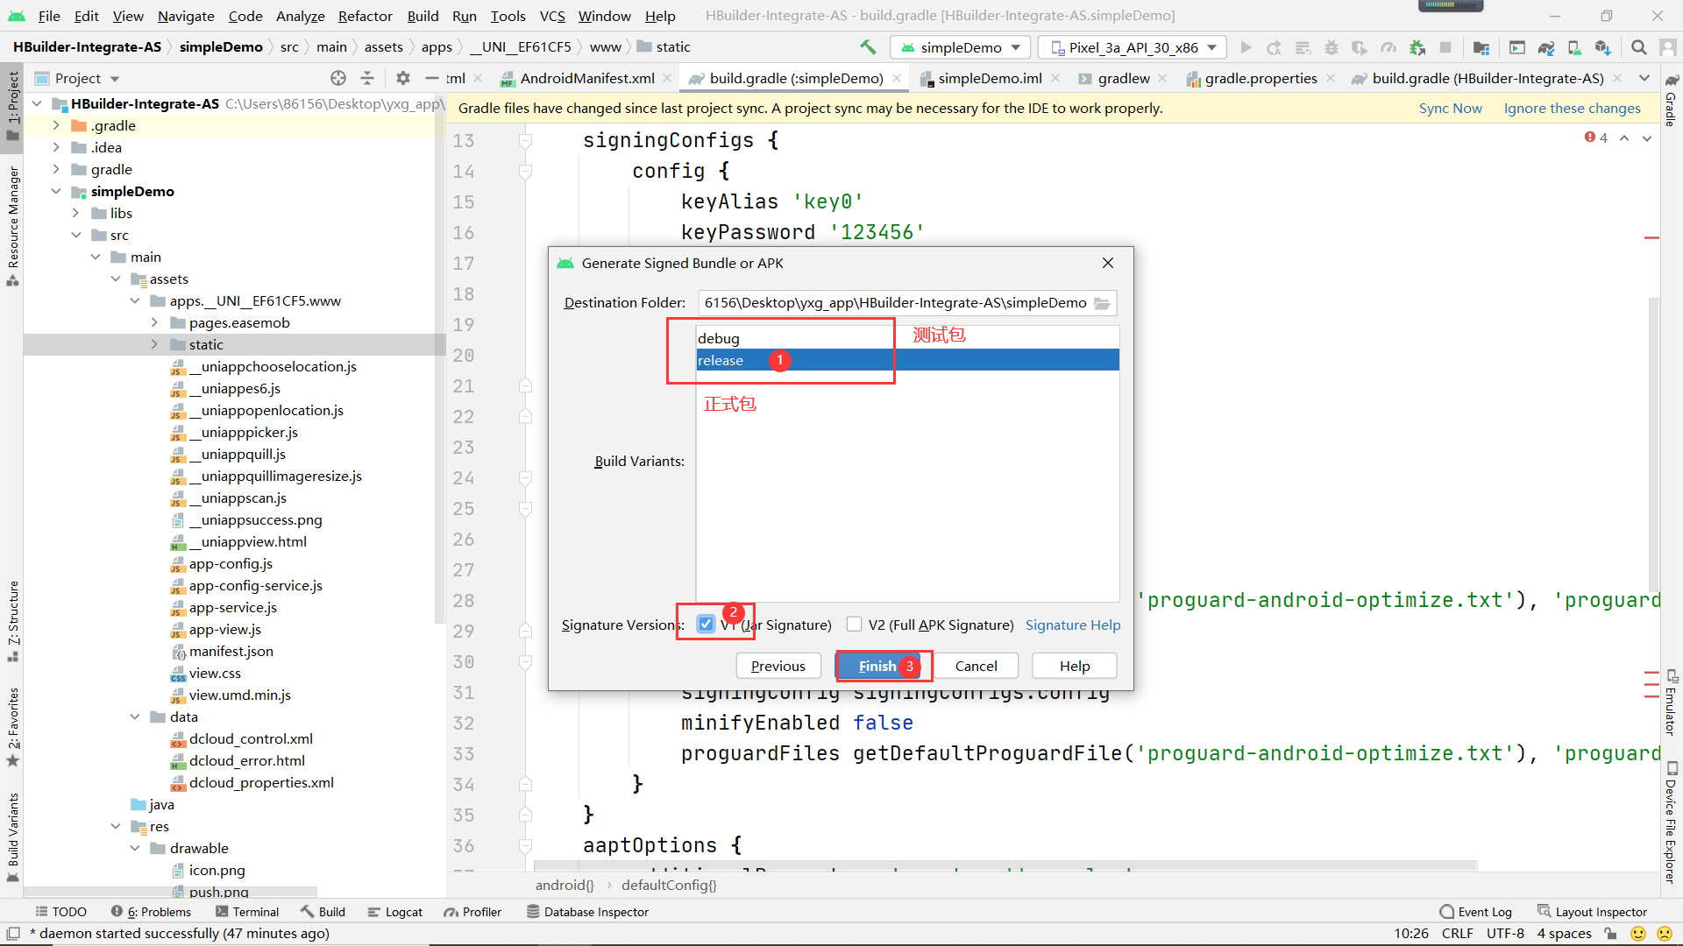This screenshot has width=1683, height=946.
Task: Click the Project panel settings gear icon
Action: 402,78
